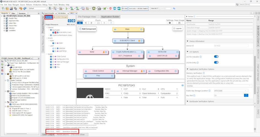Open the Content Manager

pyautogui.click(x=61, y=17)
